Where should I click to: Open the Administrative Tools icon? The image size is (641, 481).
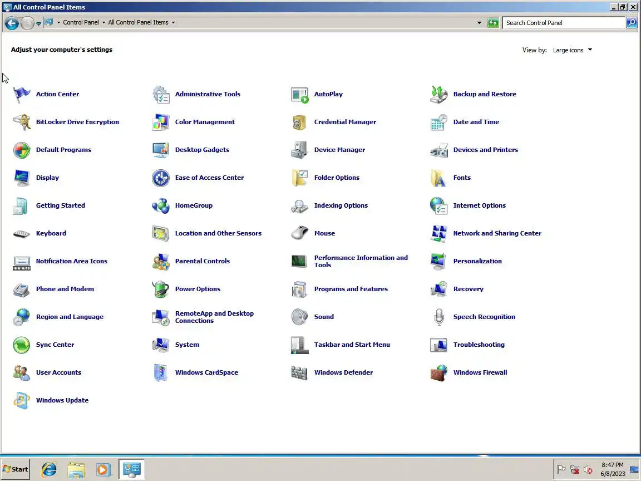click(x=161, y=95)
